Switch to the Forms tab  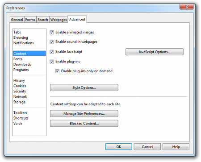click(x=30, y=20)
